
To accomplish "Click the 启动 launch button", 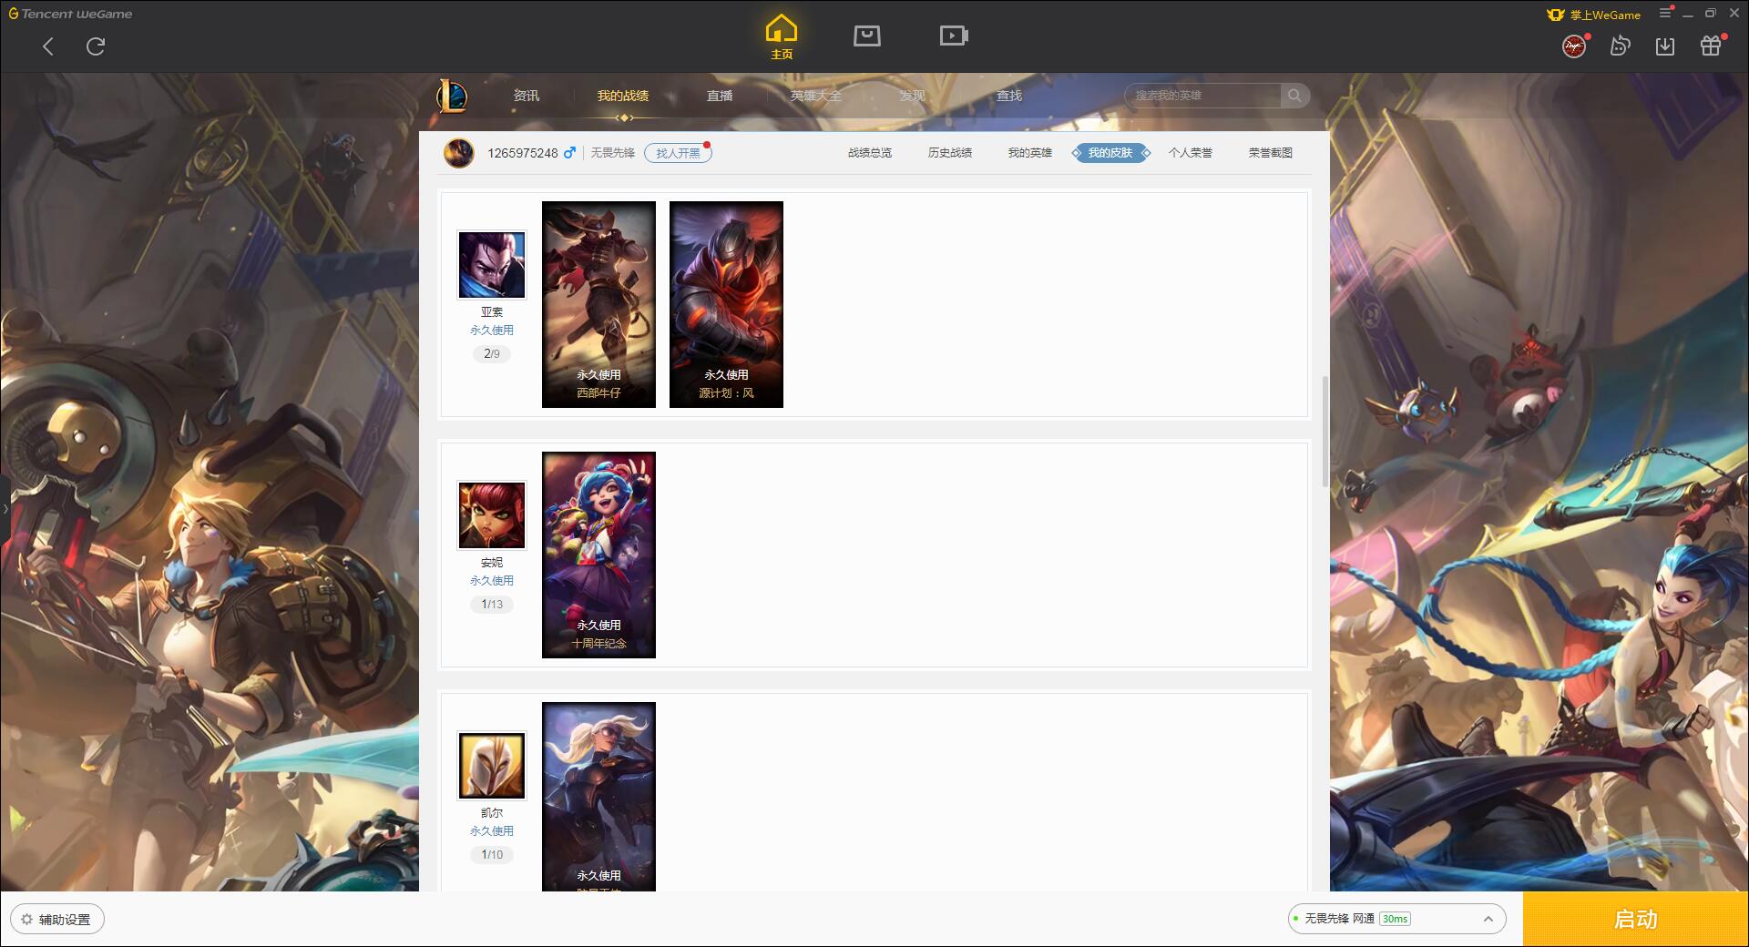I will click(x=1636, y=920).
